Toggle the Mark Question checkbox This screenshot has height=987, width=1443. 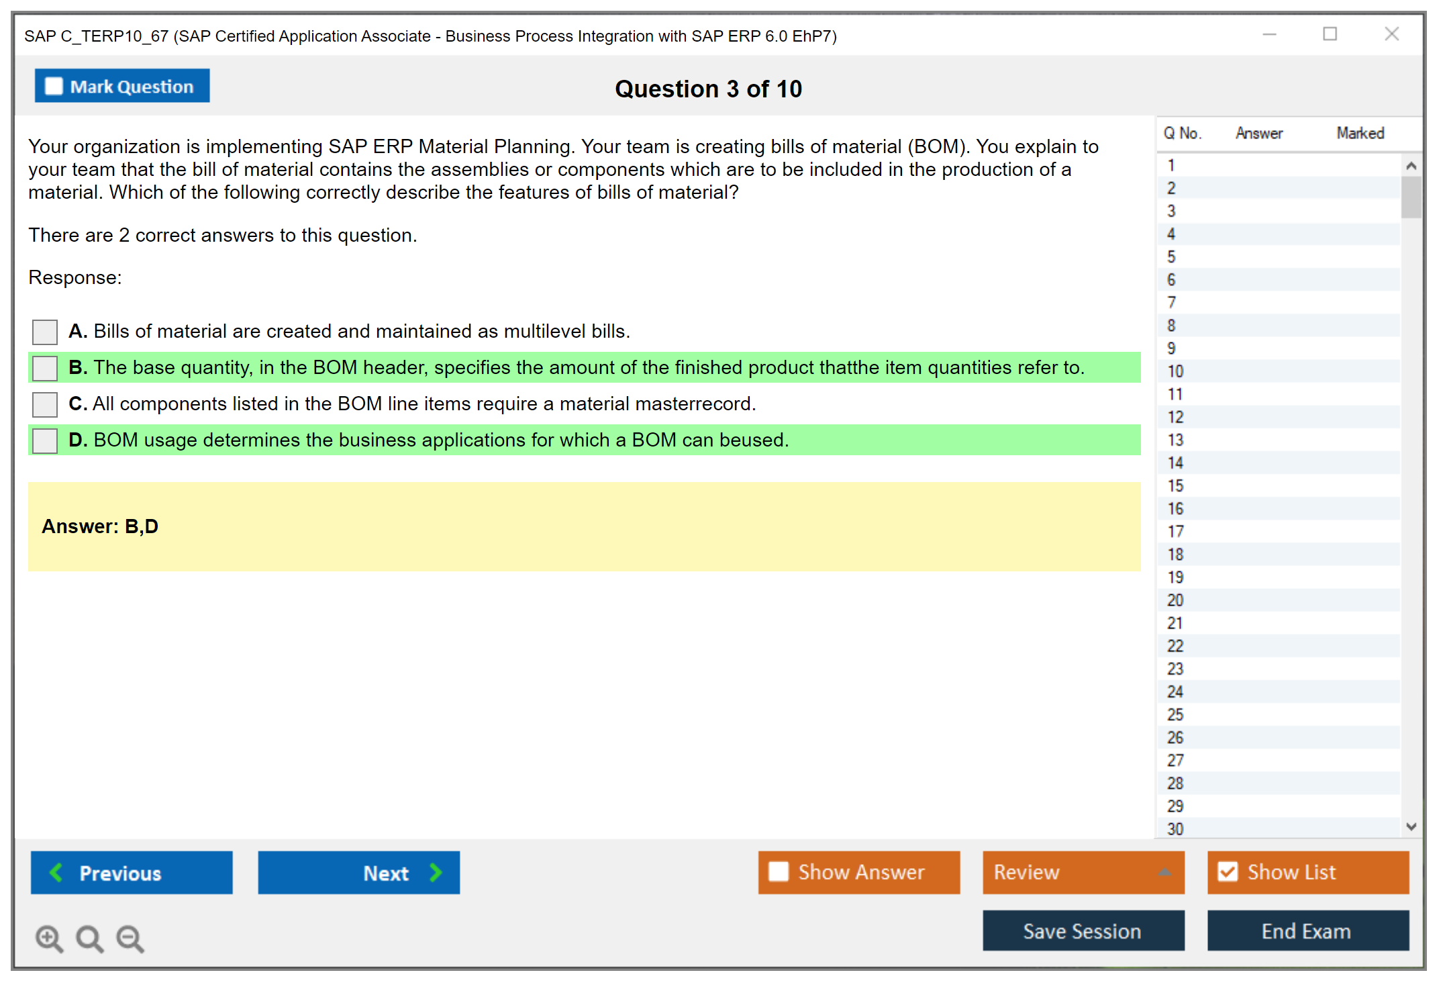click(x=54, y=86)
